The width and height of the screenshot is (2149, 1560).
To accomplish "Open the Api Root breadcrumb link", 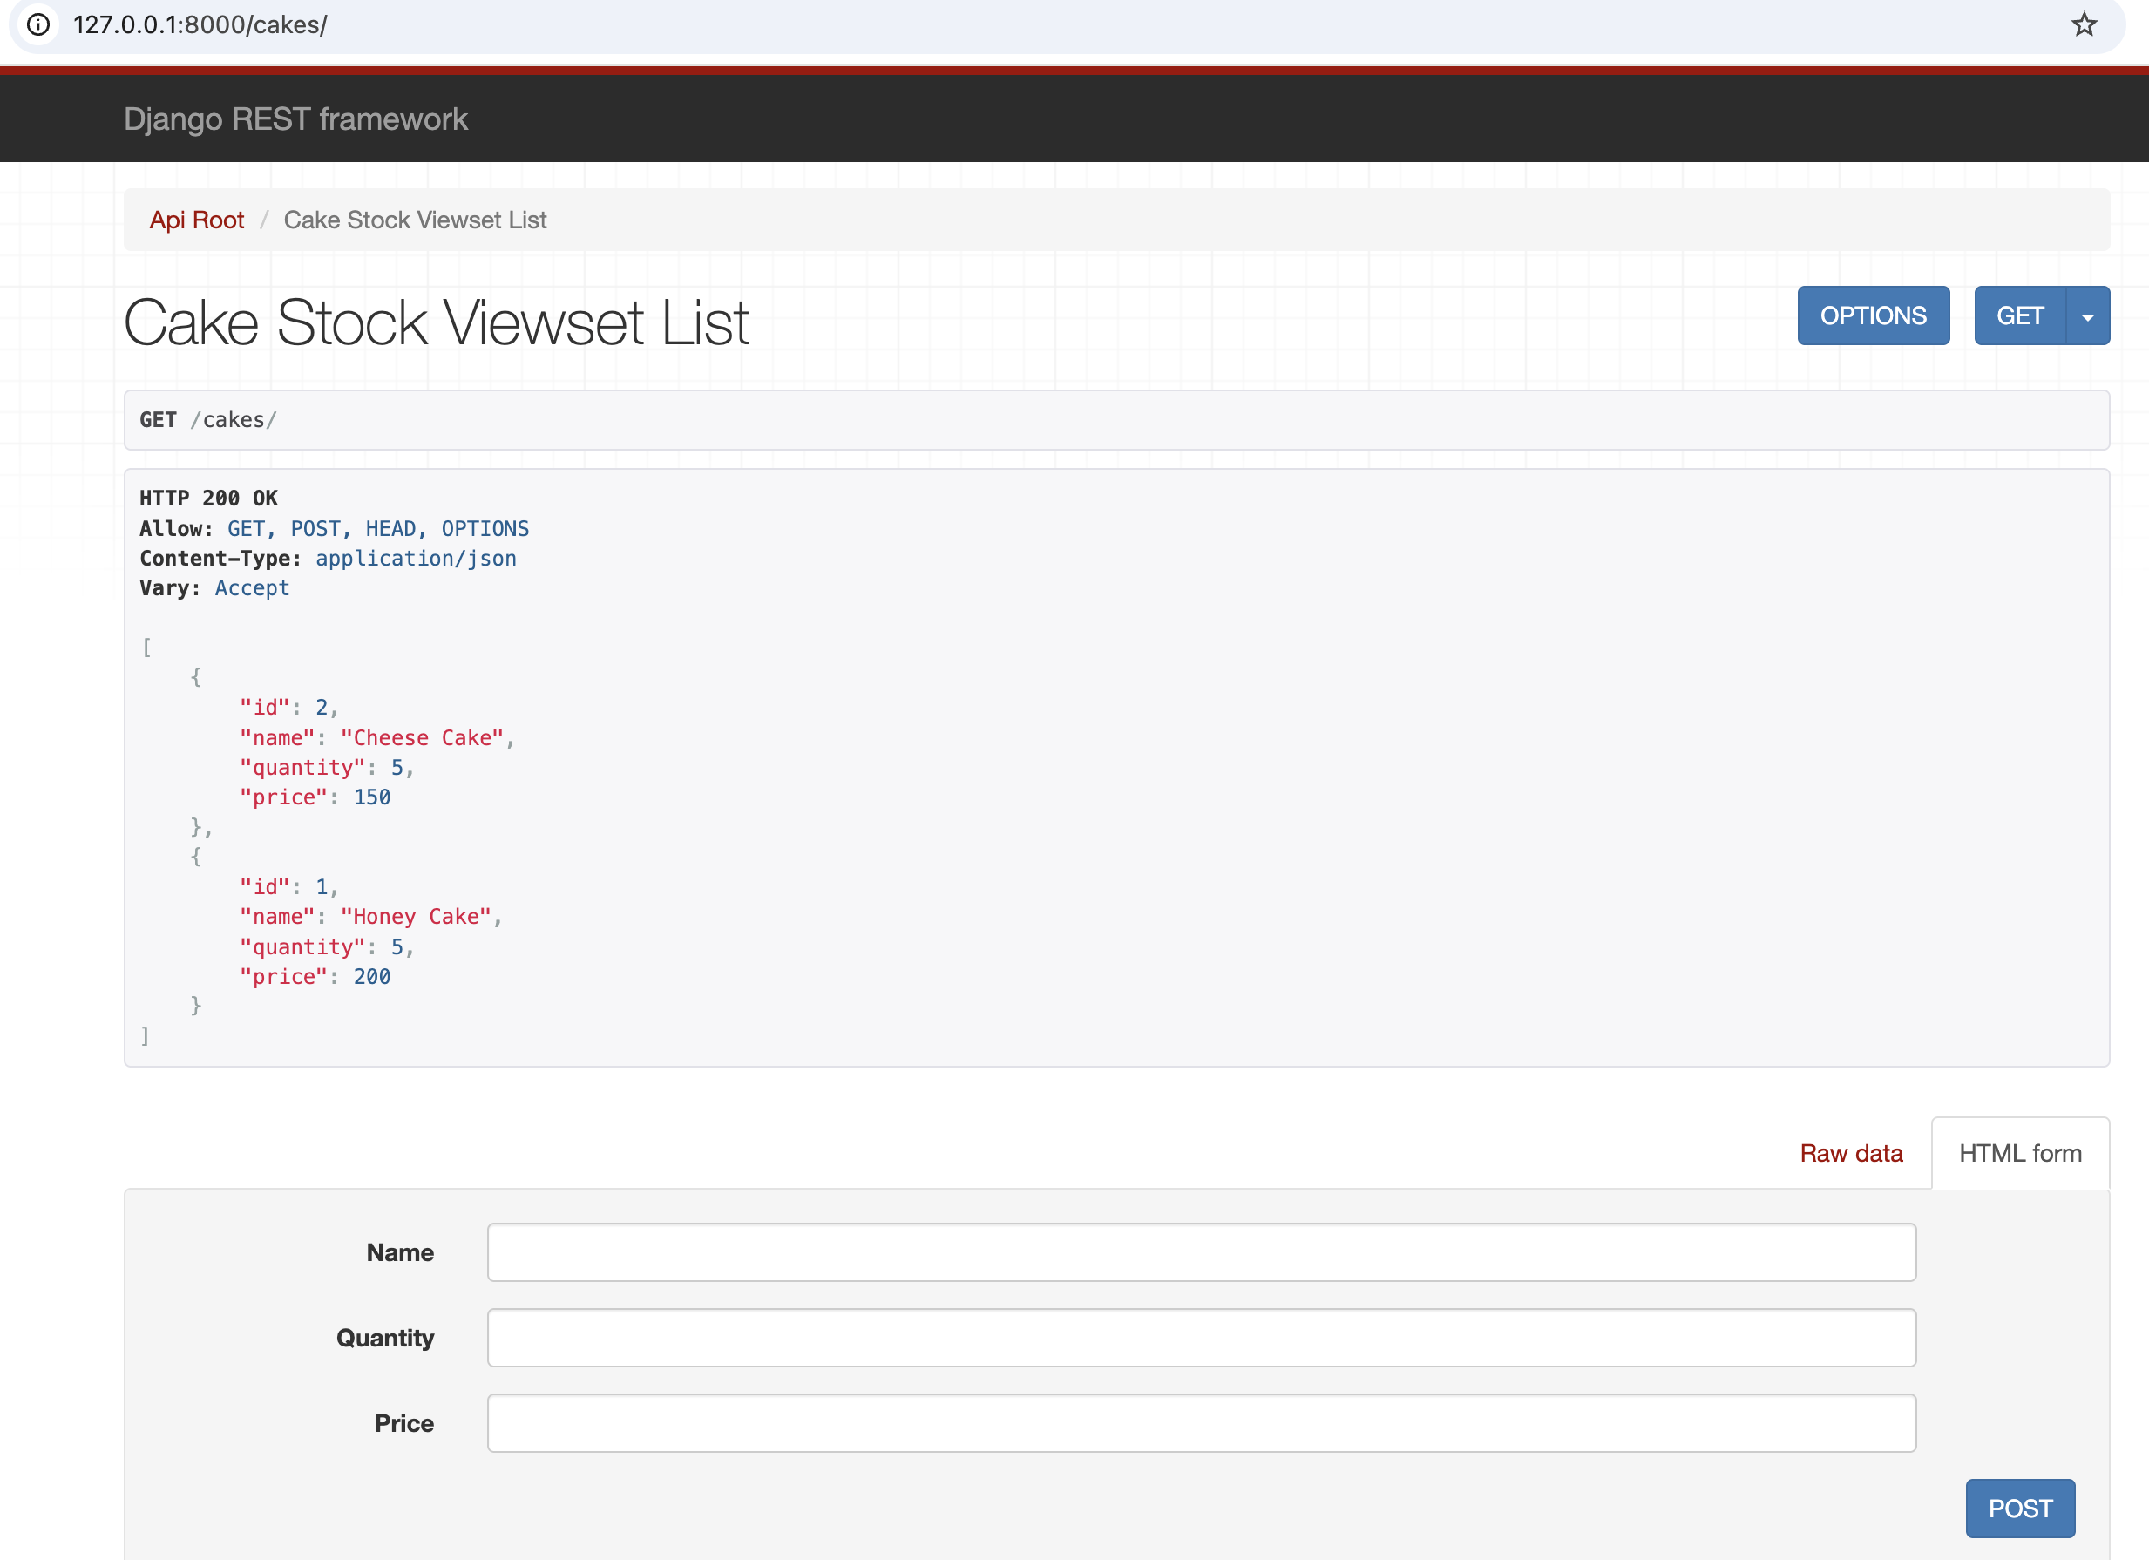I will pos(196,220).
